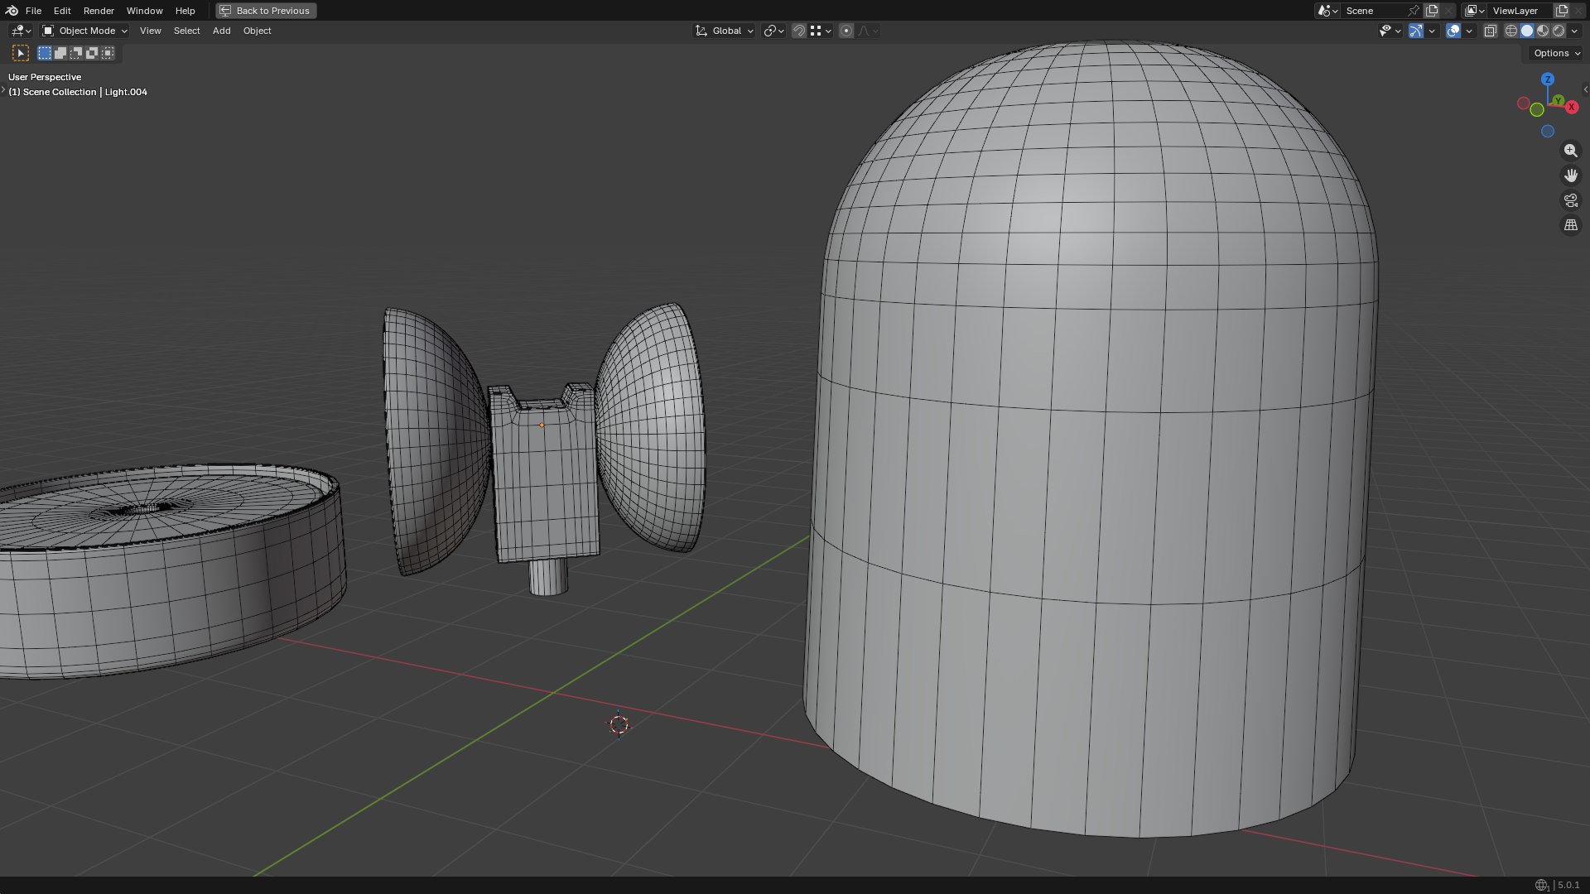This screenshot has width=1590, height=894.
Task: Open selectability and visibility dropdown
Action: pos(1390,31)
